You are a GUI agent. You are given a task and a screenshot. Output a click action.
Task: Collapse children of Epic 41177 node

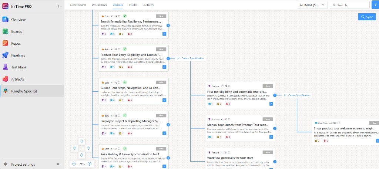(168, 58)
